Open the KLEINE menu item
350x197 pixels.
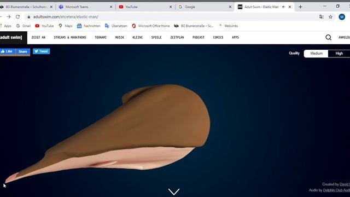pos(137,38)
